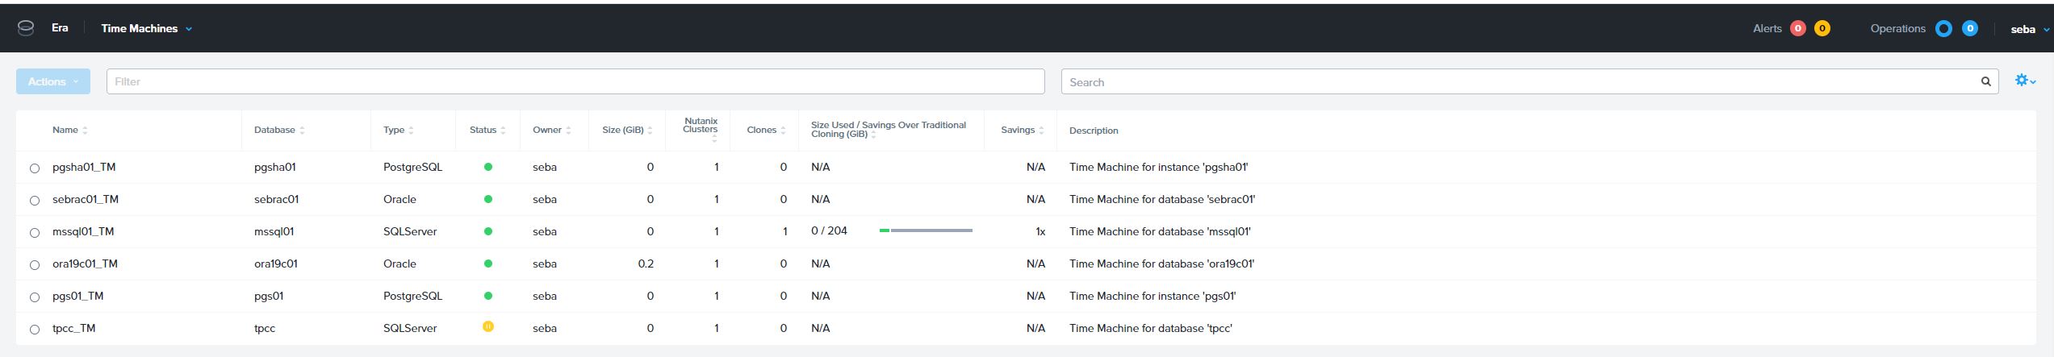2054x357 pixels.
Task: Open the pgsha01_TM time machine
Action: (84, 167)
